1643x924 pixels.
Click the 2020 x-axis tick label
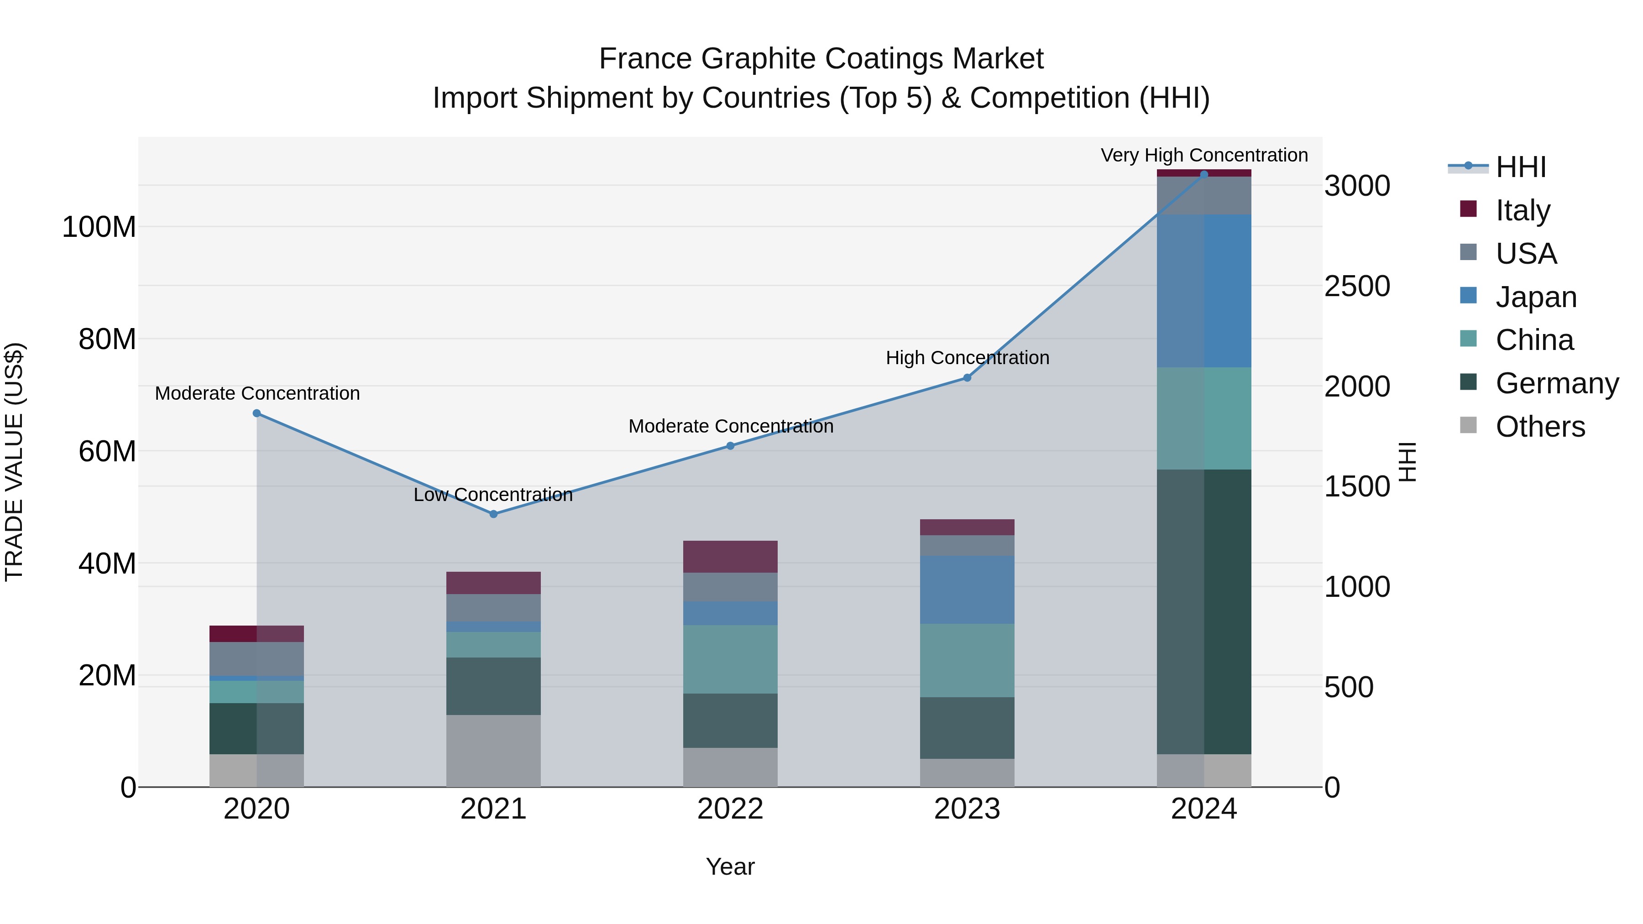pyautogui.click(x=257, y=809)
